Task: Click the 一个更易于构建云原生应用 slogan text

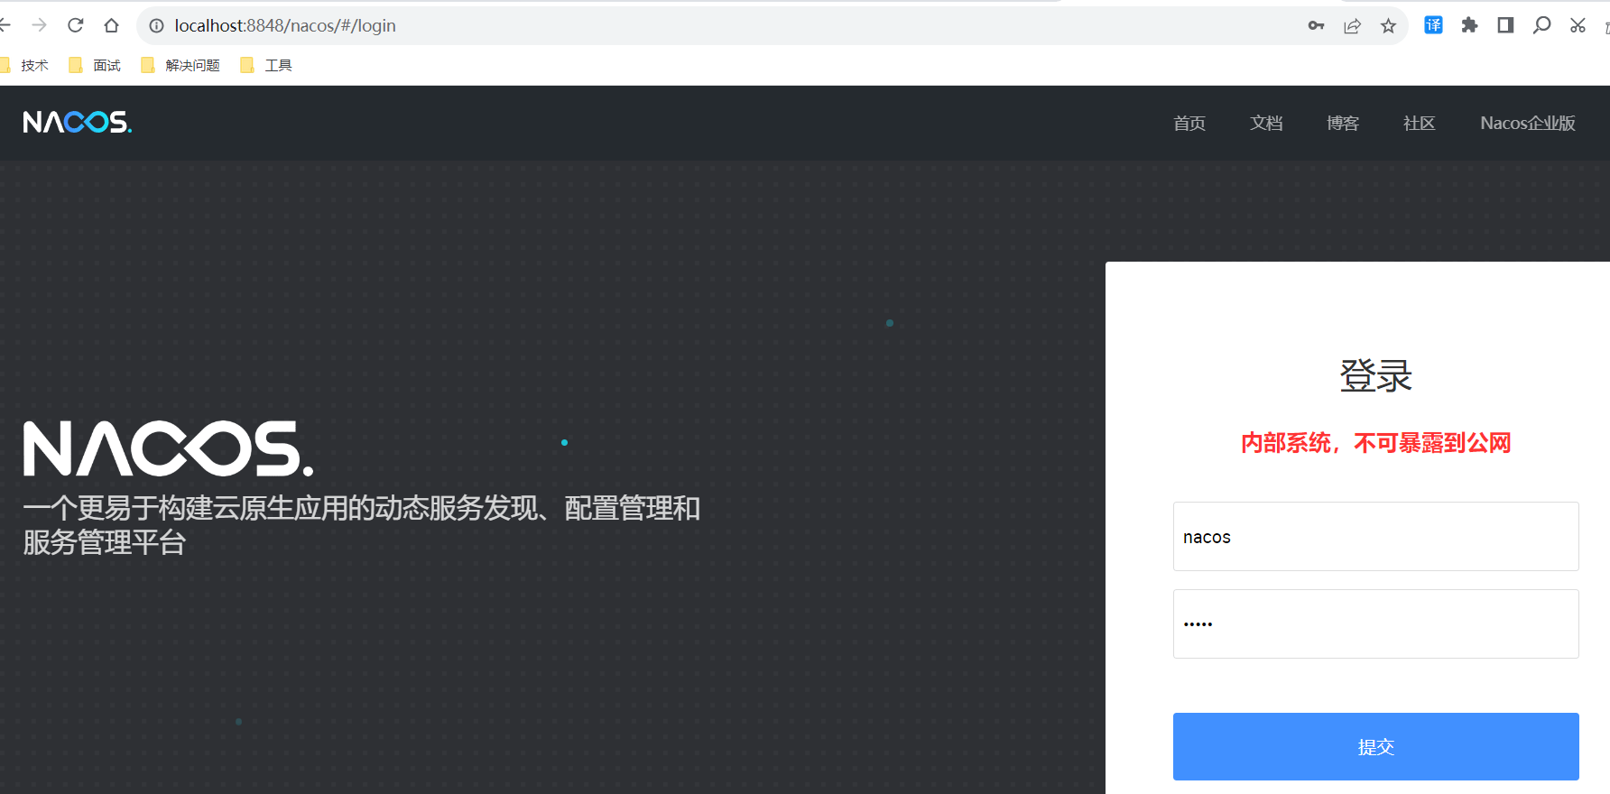Action: pyautogui.click(x=361, y=525)
